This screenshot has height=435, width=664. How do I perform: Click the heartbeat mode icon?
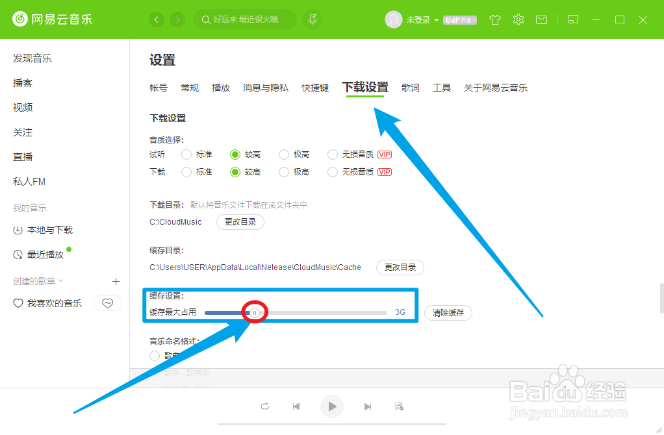pyautogui.click(x=108, y=303)
